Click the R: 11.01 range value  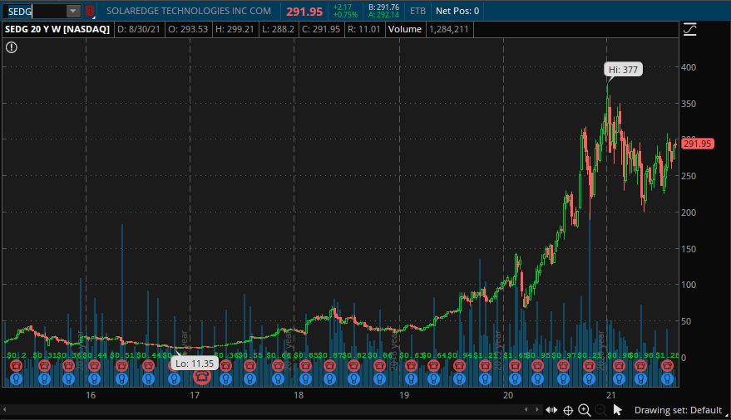(x=363, y=29)
